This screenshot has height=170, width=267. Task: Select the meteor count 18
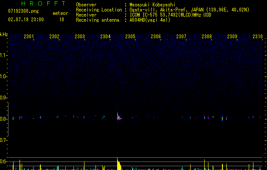tap(62, 20)
